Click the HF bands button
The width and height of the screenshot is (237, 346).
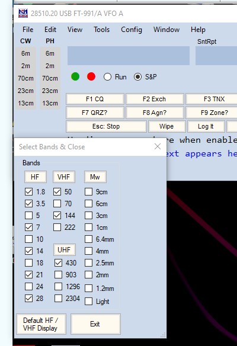(x=36, y=177)
